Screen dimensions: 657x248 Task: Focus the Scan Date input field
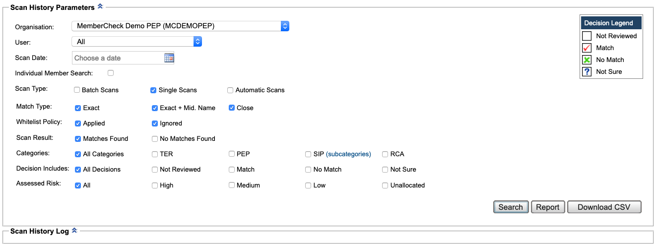[118, 58]
